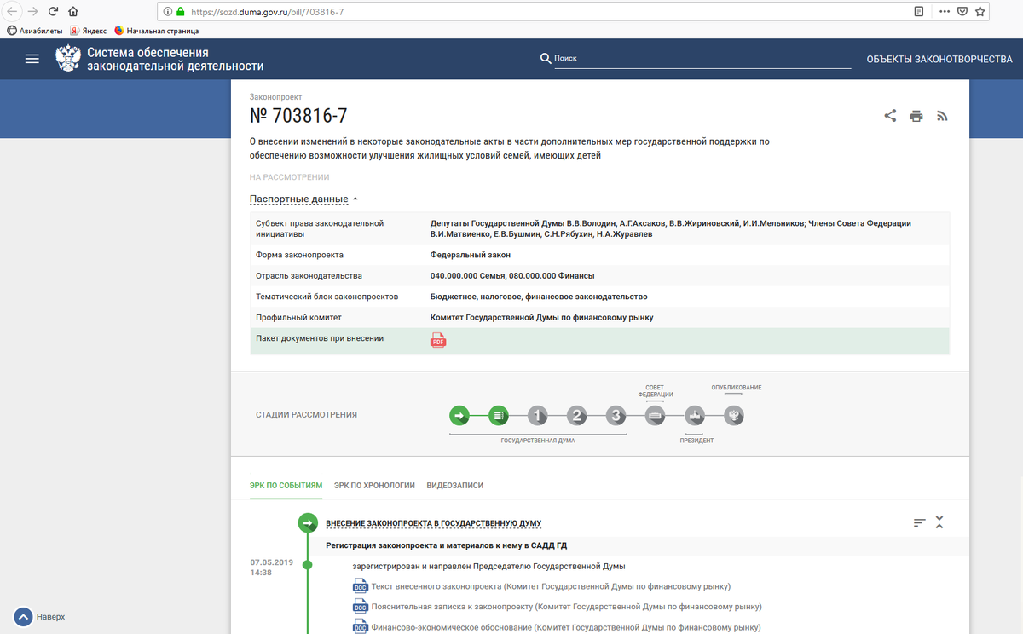Image resolution: width=1023 pixels, height=634 pixels.
Task: Click green arrow icon beside Внесение законопроекта
Action: click(x=308, y=523)
